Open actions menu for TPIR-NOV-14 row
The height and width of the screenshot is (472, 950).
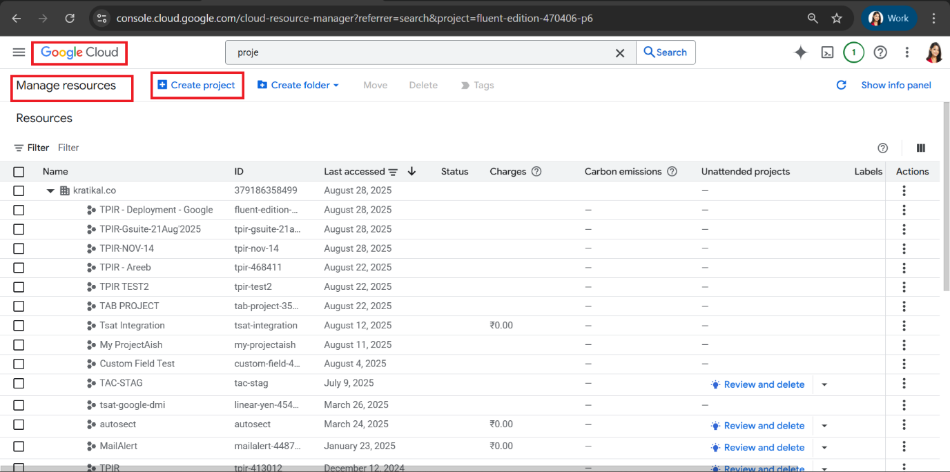(x=904, y=248)
